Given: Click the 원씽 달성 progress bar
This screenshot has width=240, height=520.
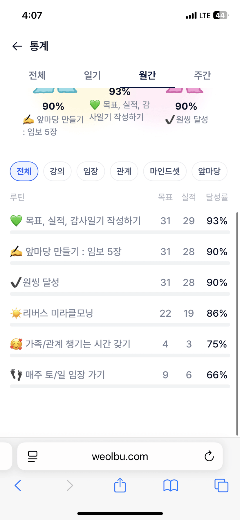Looking at the screenshot, I should click(120, 294).
